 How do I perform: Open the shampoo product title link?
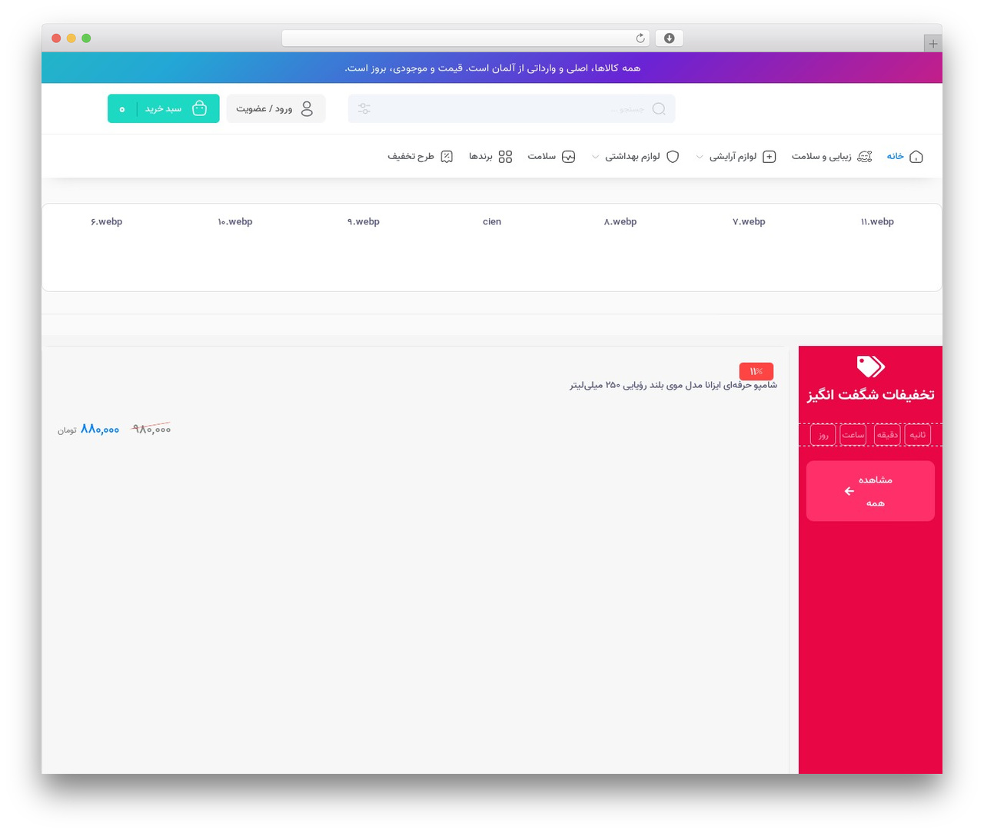tap(673, 385)
